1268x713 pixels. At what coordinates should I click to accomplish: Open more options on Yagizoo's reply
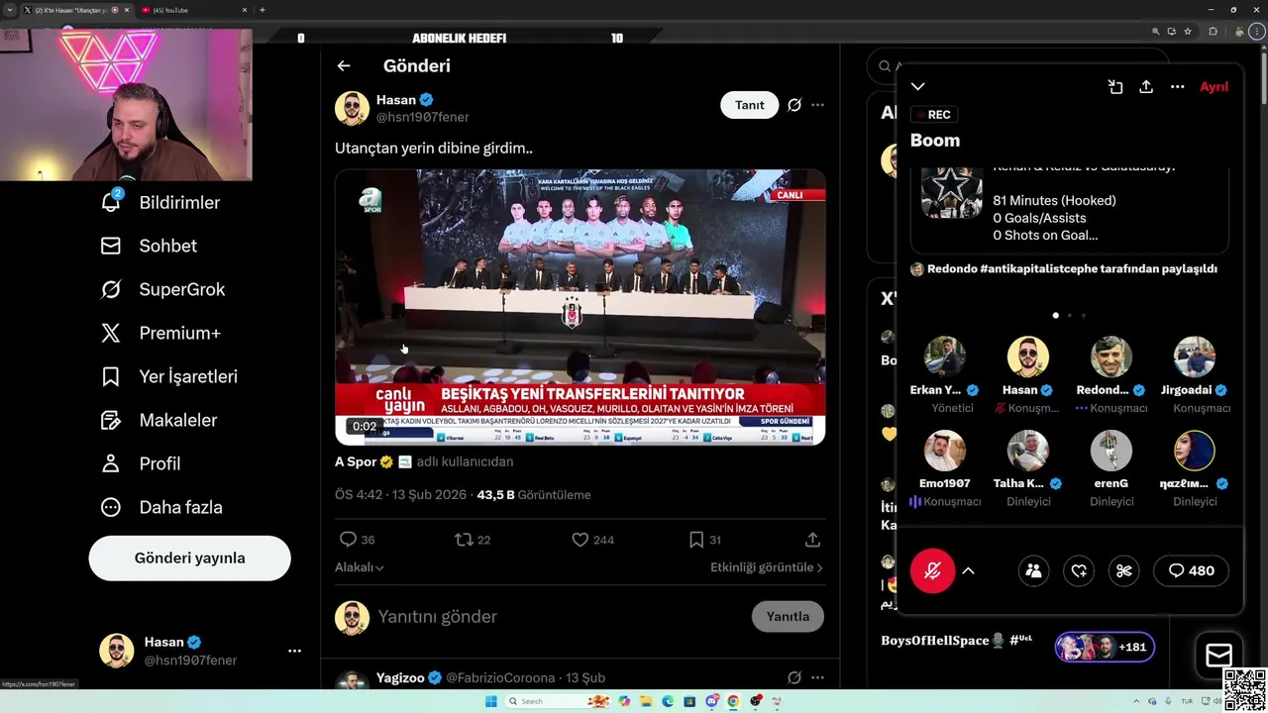pyautogui.click(x=817, y=678)
